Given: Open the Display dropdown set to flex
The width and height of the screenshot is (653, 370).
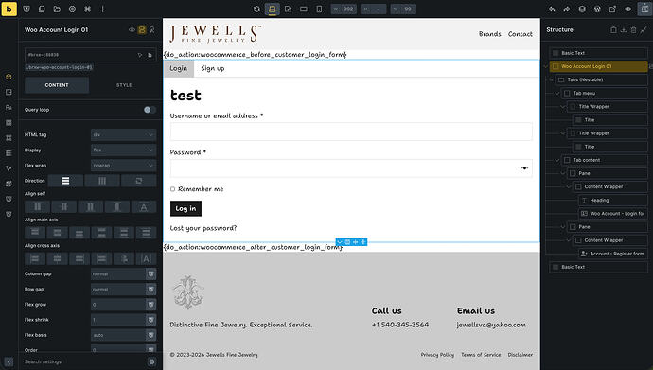Looking at the screenshot, I should click(123, 150).
